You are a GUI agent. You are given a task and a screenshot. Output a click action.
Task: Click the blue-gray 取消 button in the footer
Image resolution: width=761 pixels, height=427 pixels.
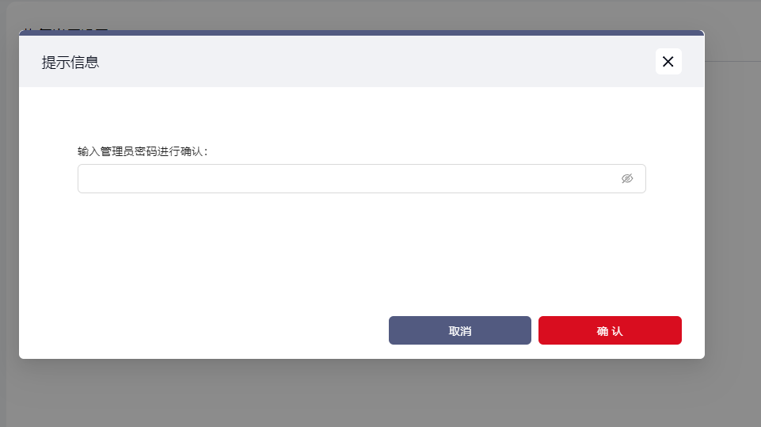coord(459,330)
